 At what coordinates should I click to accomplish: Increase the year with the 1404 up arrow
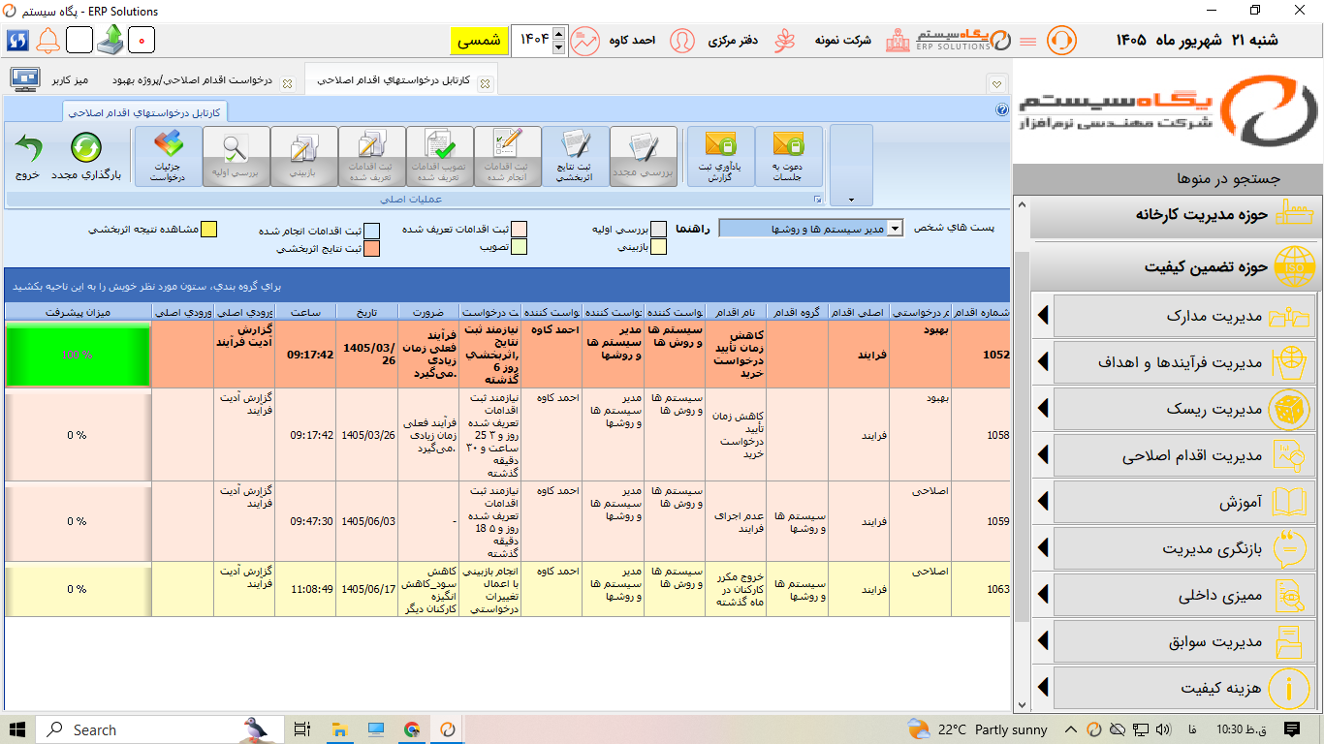point(558,35)
